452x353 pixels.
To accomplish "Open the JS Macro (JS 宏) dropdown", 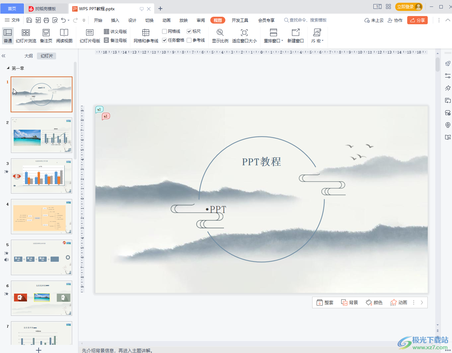I will pos(317,36).
